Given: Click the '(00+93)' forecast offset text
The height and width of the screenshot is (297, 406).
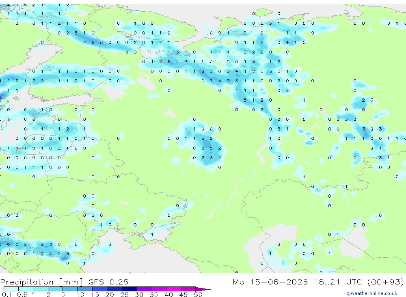Looking at the screenshot, I should [x=386, y=282].
